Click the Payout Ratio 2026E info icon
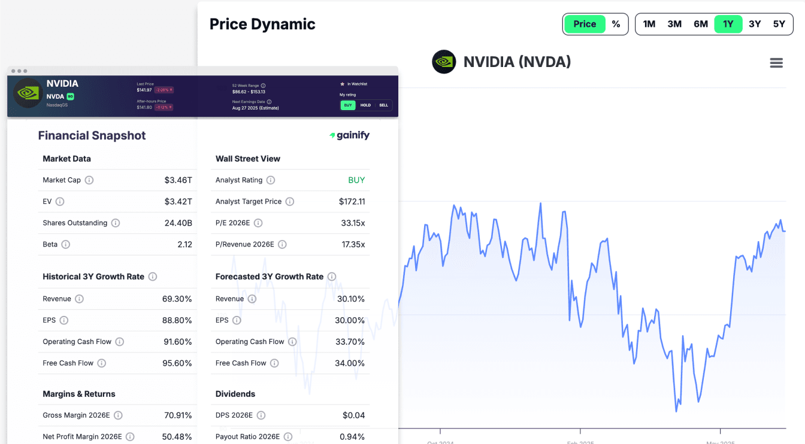The image size is (805, 444). click(x=288, y=437)
